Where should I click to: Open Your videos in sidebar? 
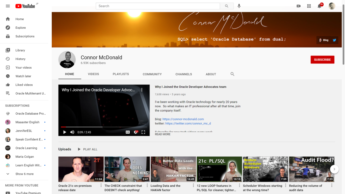24,67
